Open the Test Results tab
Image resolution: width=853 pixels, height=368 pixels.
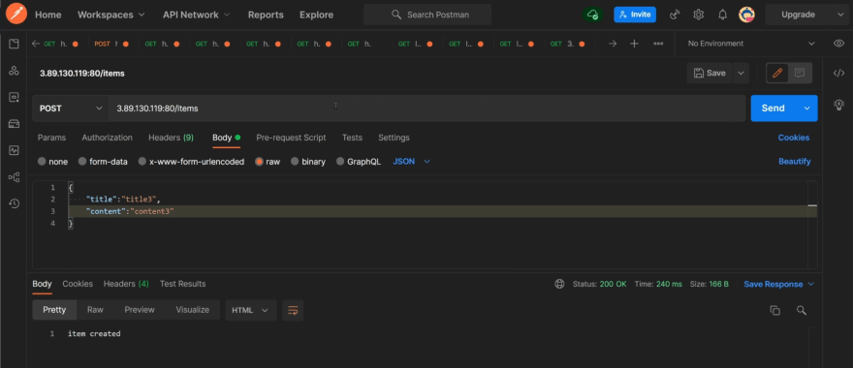[x=183, y=284]
